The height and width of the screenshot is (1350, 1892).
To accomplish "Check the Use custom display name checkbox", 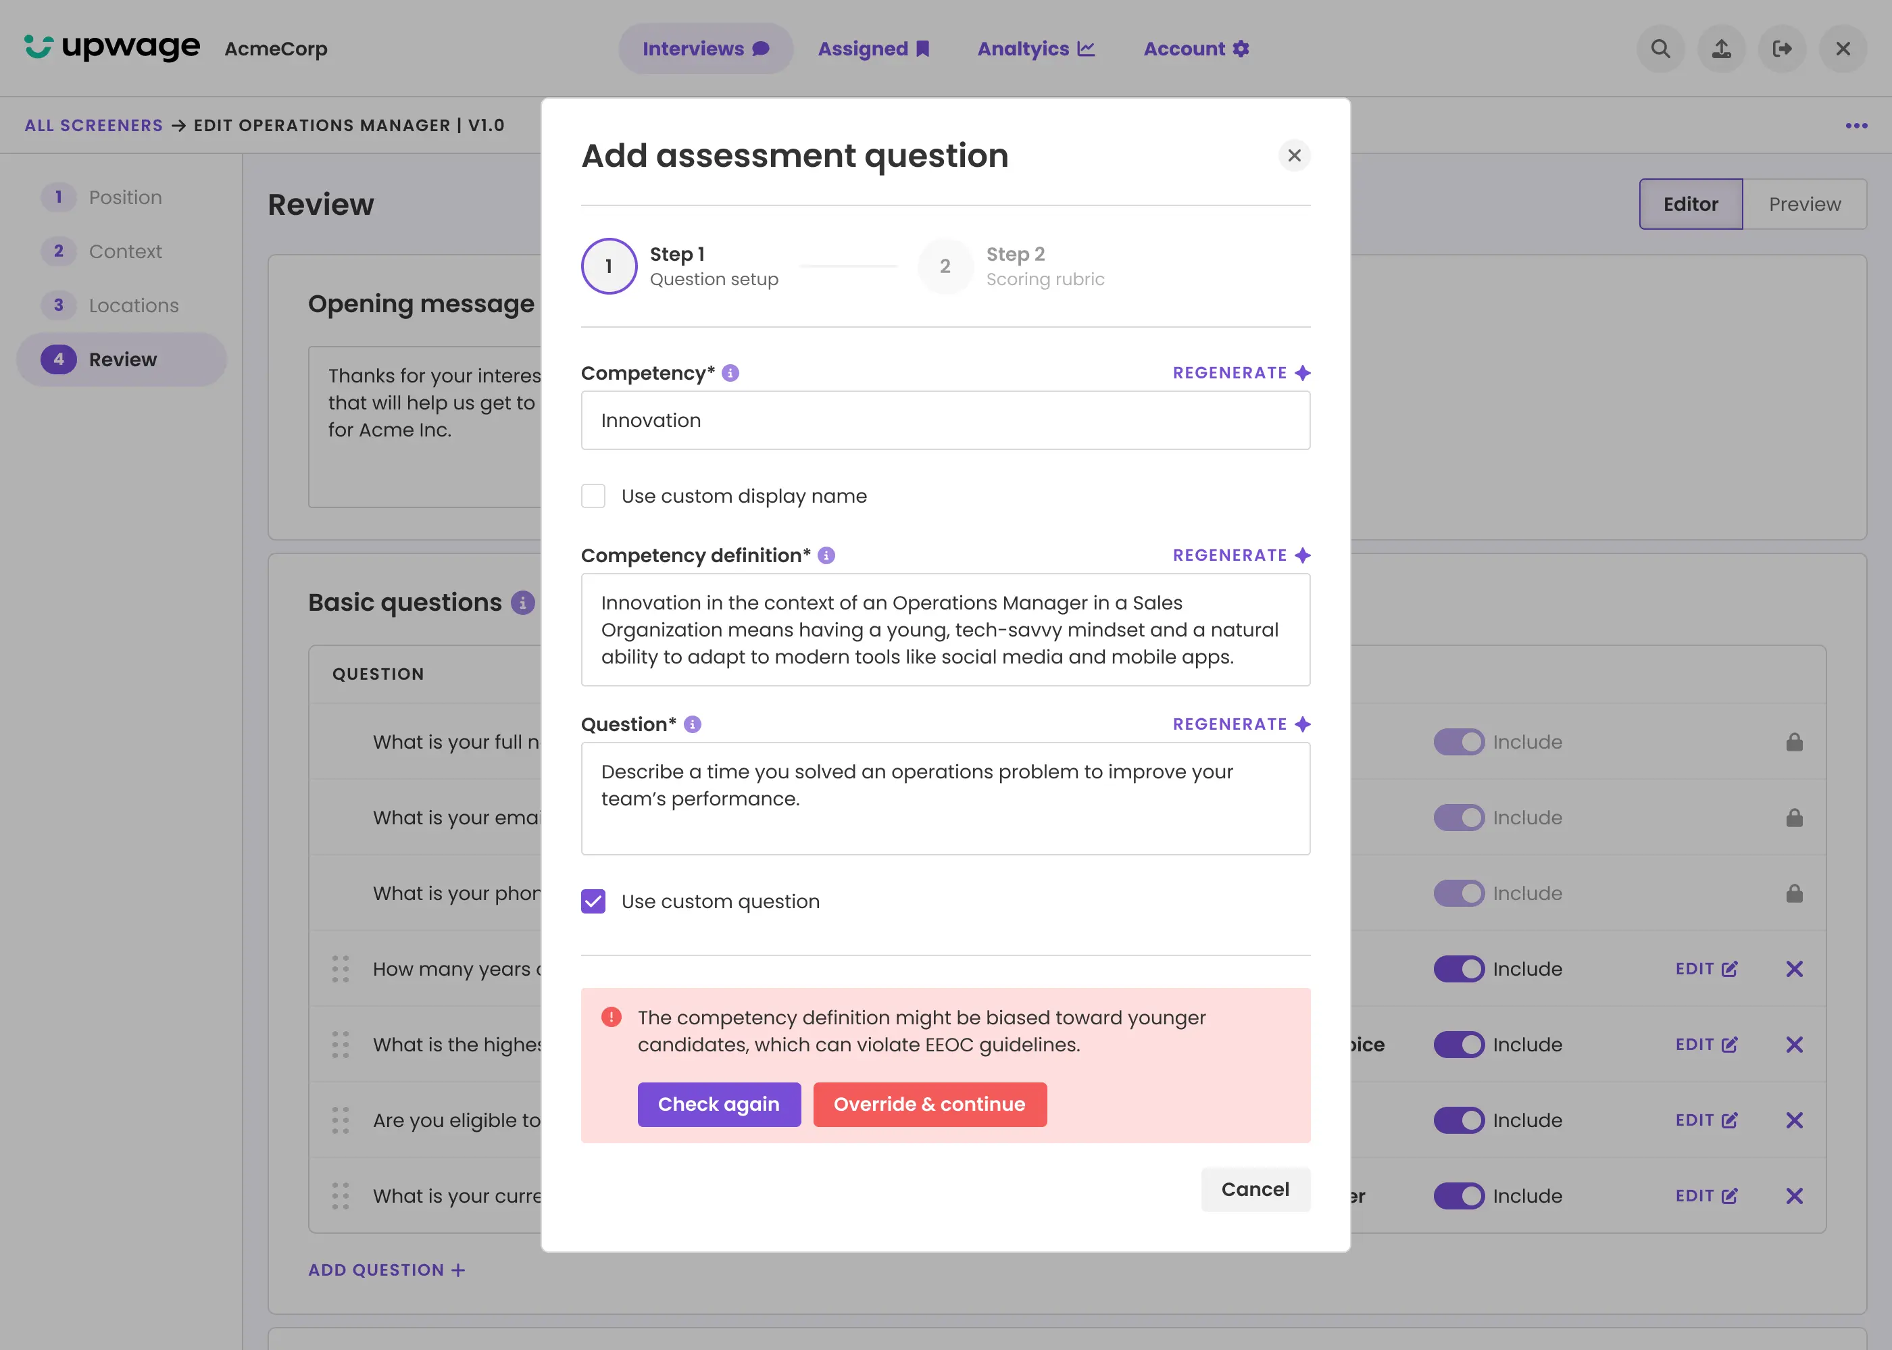I will click(593, 496).
